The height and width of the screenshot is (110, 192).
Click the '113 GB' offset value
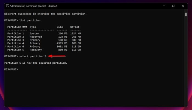[76, 46]
